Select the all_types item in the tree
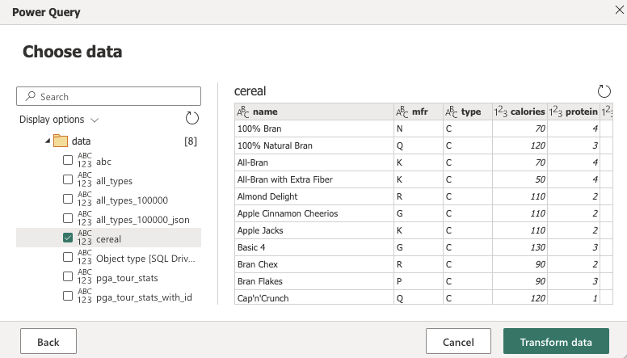Screen dimensions: 627x358 coord(114,180)
